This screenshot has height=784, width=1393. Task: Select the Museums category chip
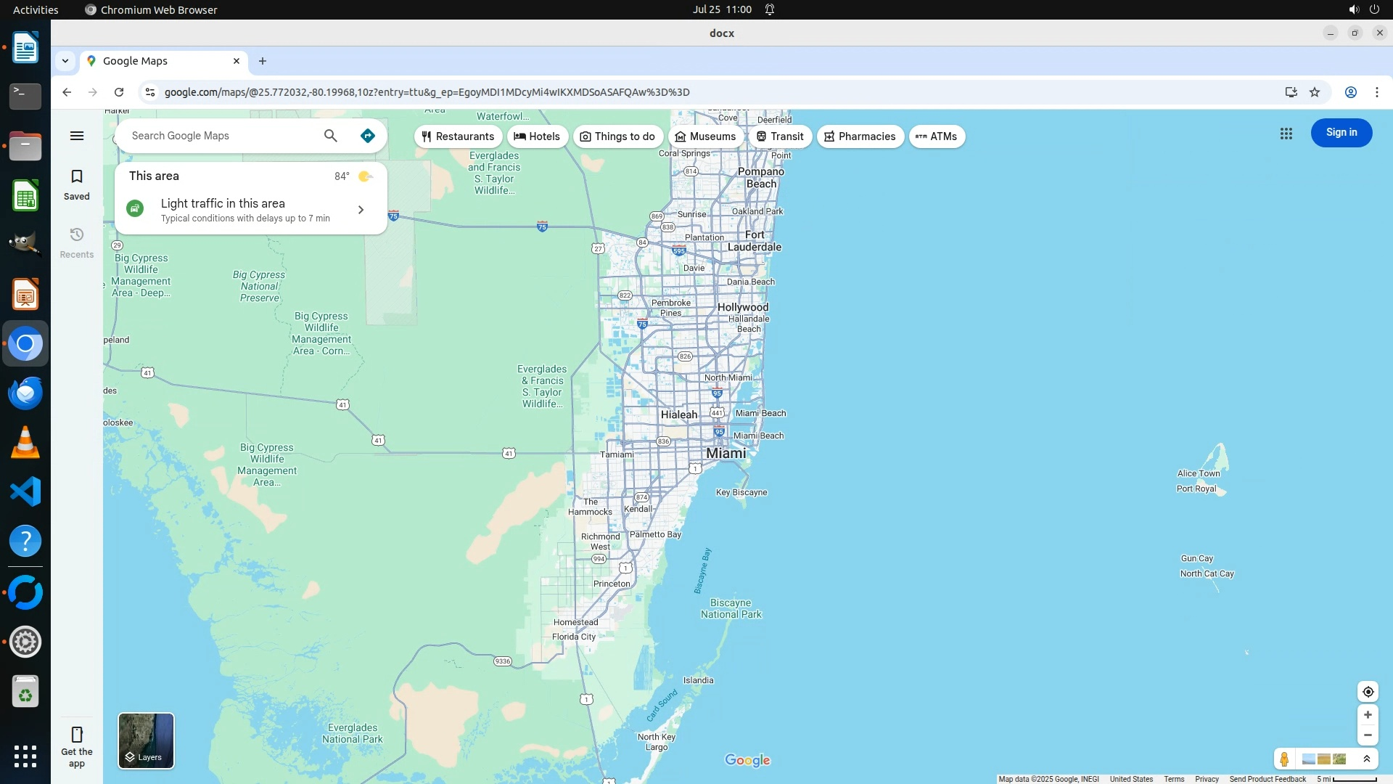[x=705, y=136]
